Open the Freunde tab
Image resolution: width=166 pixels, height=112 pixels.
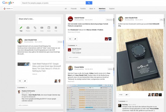[74, 9]
